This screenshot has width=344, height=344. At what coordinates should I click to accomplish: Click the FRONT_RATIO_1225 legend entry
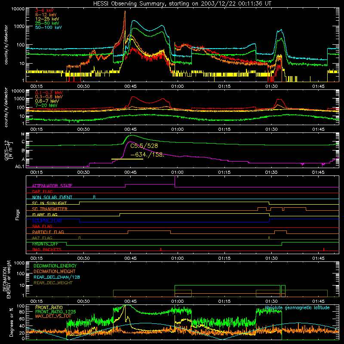(55, 312)
